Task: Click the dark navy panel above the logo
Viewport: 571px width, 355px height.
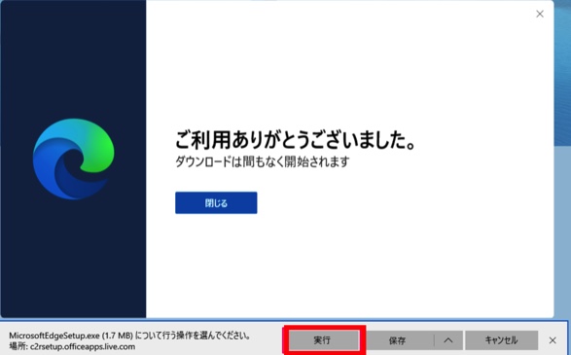Action: click(73, 58)
